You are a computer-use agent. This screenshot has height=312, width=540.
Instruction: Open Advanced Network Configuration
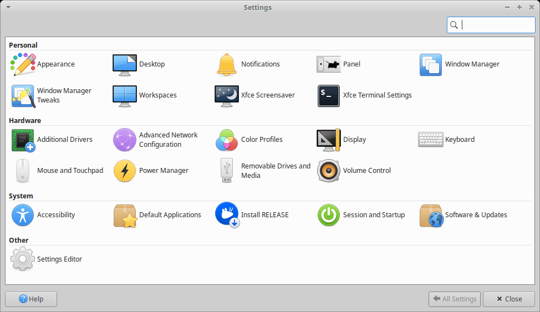125,140
